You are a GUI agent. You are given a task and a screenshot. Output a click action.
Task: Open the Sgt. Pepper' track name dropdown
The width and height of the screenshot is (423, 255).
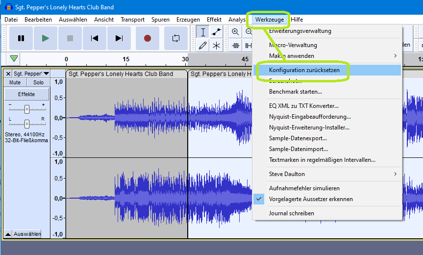pyautogui.click(x=31, y=74)
